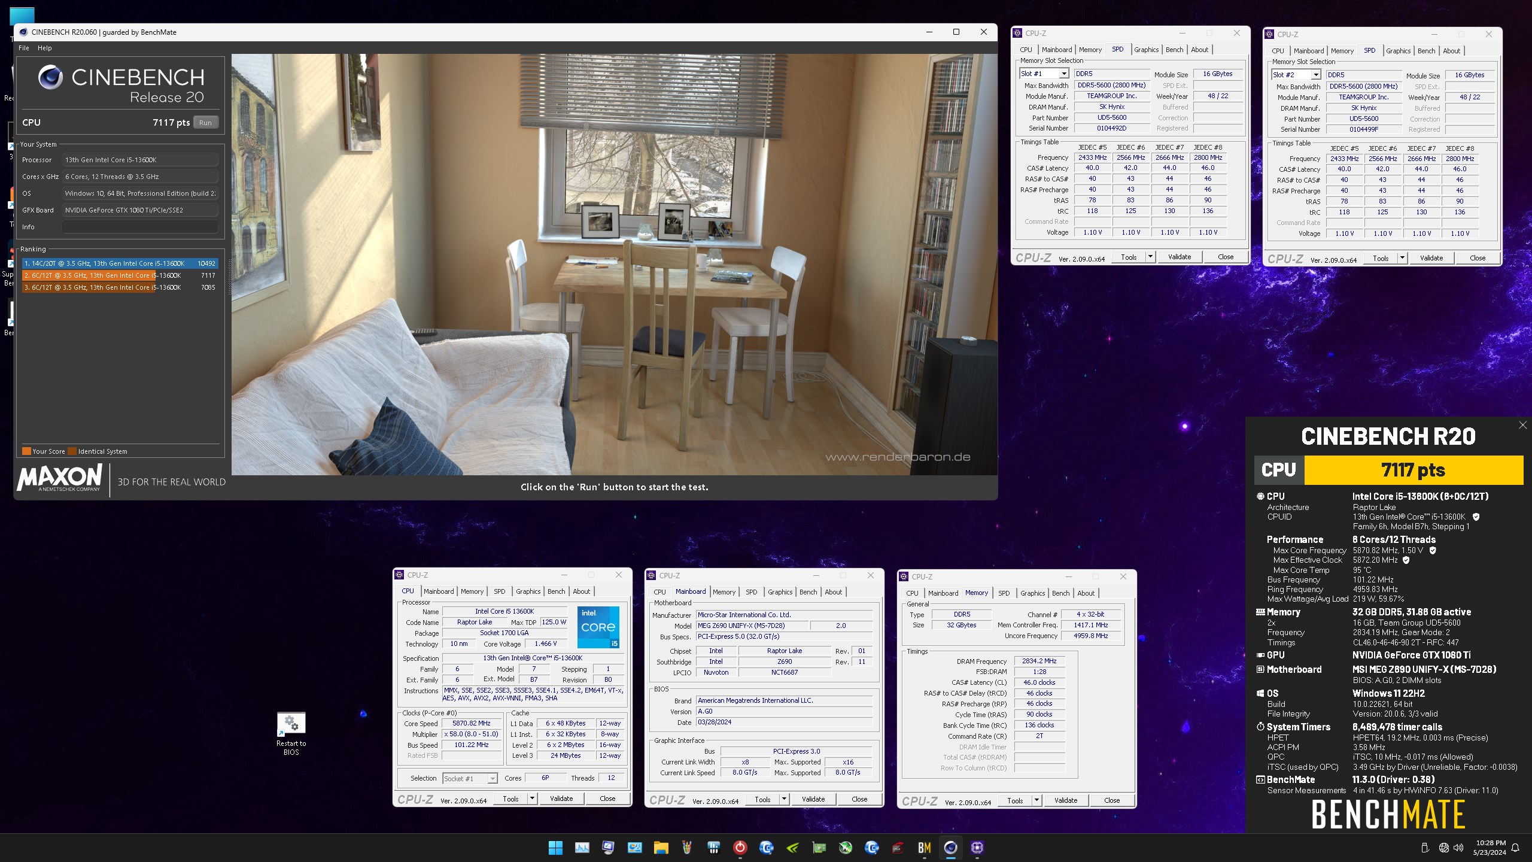Open the red MSI dragon taskbar icon
The width and height of the screenshot is (1532, 862).
point(898,847)
